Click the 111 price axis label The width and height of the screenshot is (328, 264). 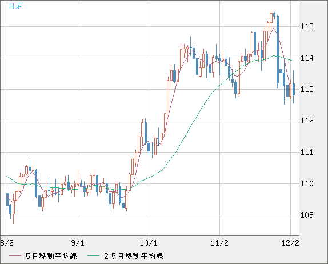307,152
